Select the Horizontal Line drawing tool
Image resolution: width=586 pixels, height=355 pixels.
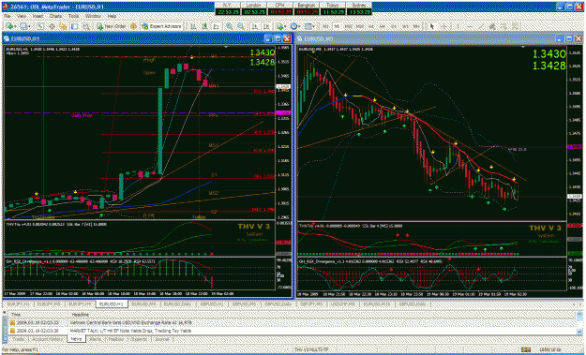[470, 26]
